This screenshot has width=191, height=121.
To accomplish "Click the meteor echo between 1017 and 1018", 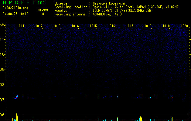I will pos(141,96).
